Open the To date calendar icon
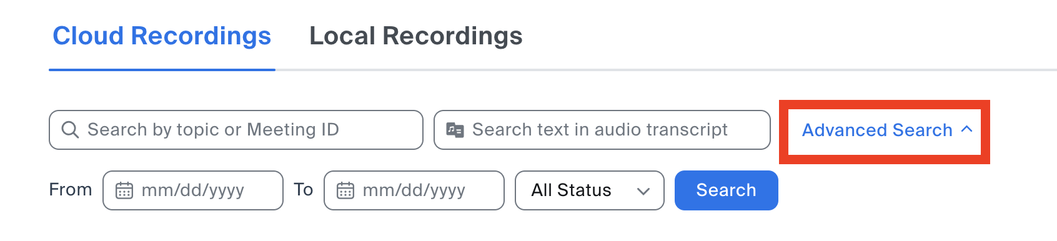The image size is (1057, 241). tap(345, 190)
